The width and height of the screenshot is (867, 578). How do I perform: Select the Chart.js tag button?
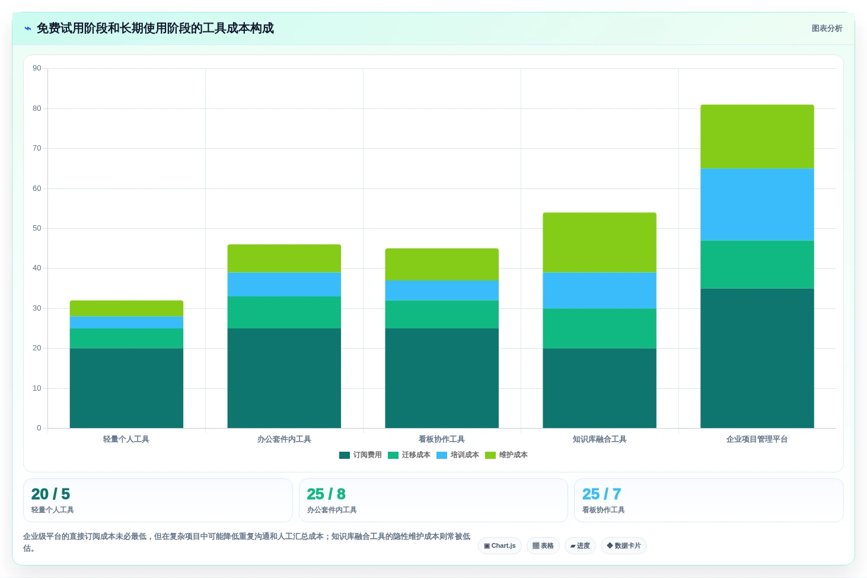500,546
